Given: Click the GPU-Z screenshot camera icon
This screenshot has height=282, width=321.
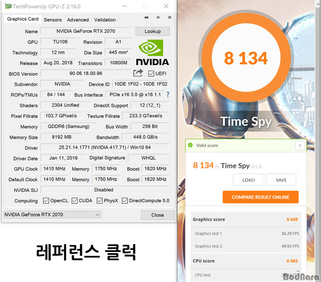Looking at the screenshot, I should coord(147,18).
